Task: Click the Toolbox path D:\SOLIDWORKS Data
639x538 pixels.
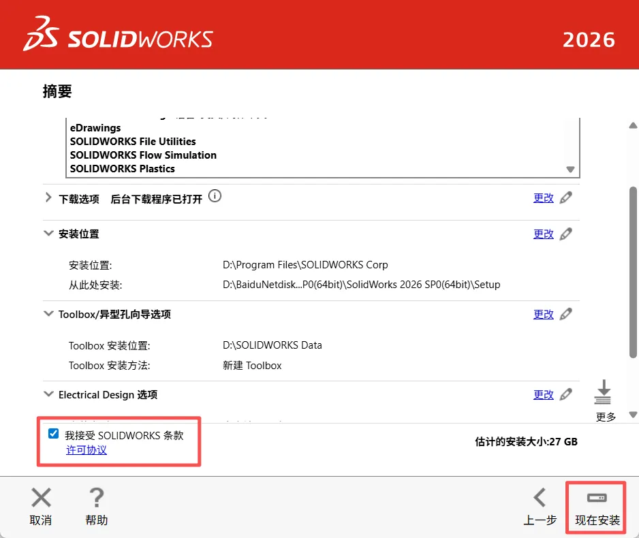Action: (x=272, y=345)
